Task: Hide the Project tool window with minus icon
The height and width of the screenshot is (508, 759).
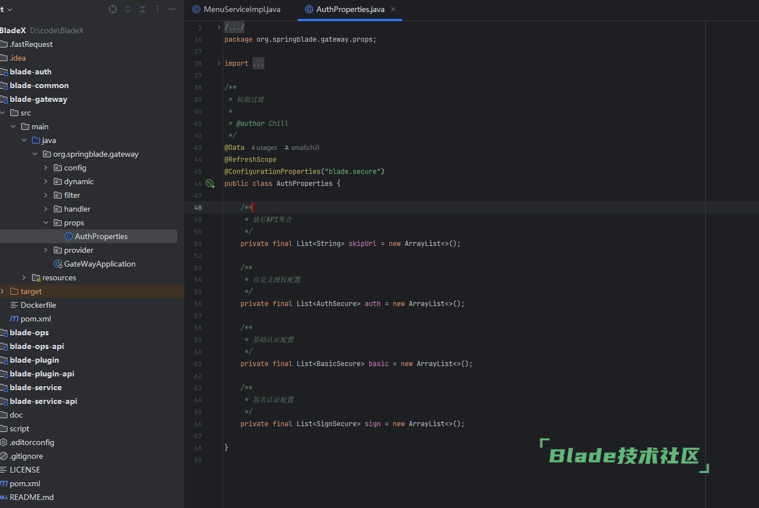Action: click(x=172, y=9)
